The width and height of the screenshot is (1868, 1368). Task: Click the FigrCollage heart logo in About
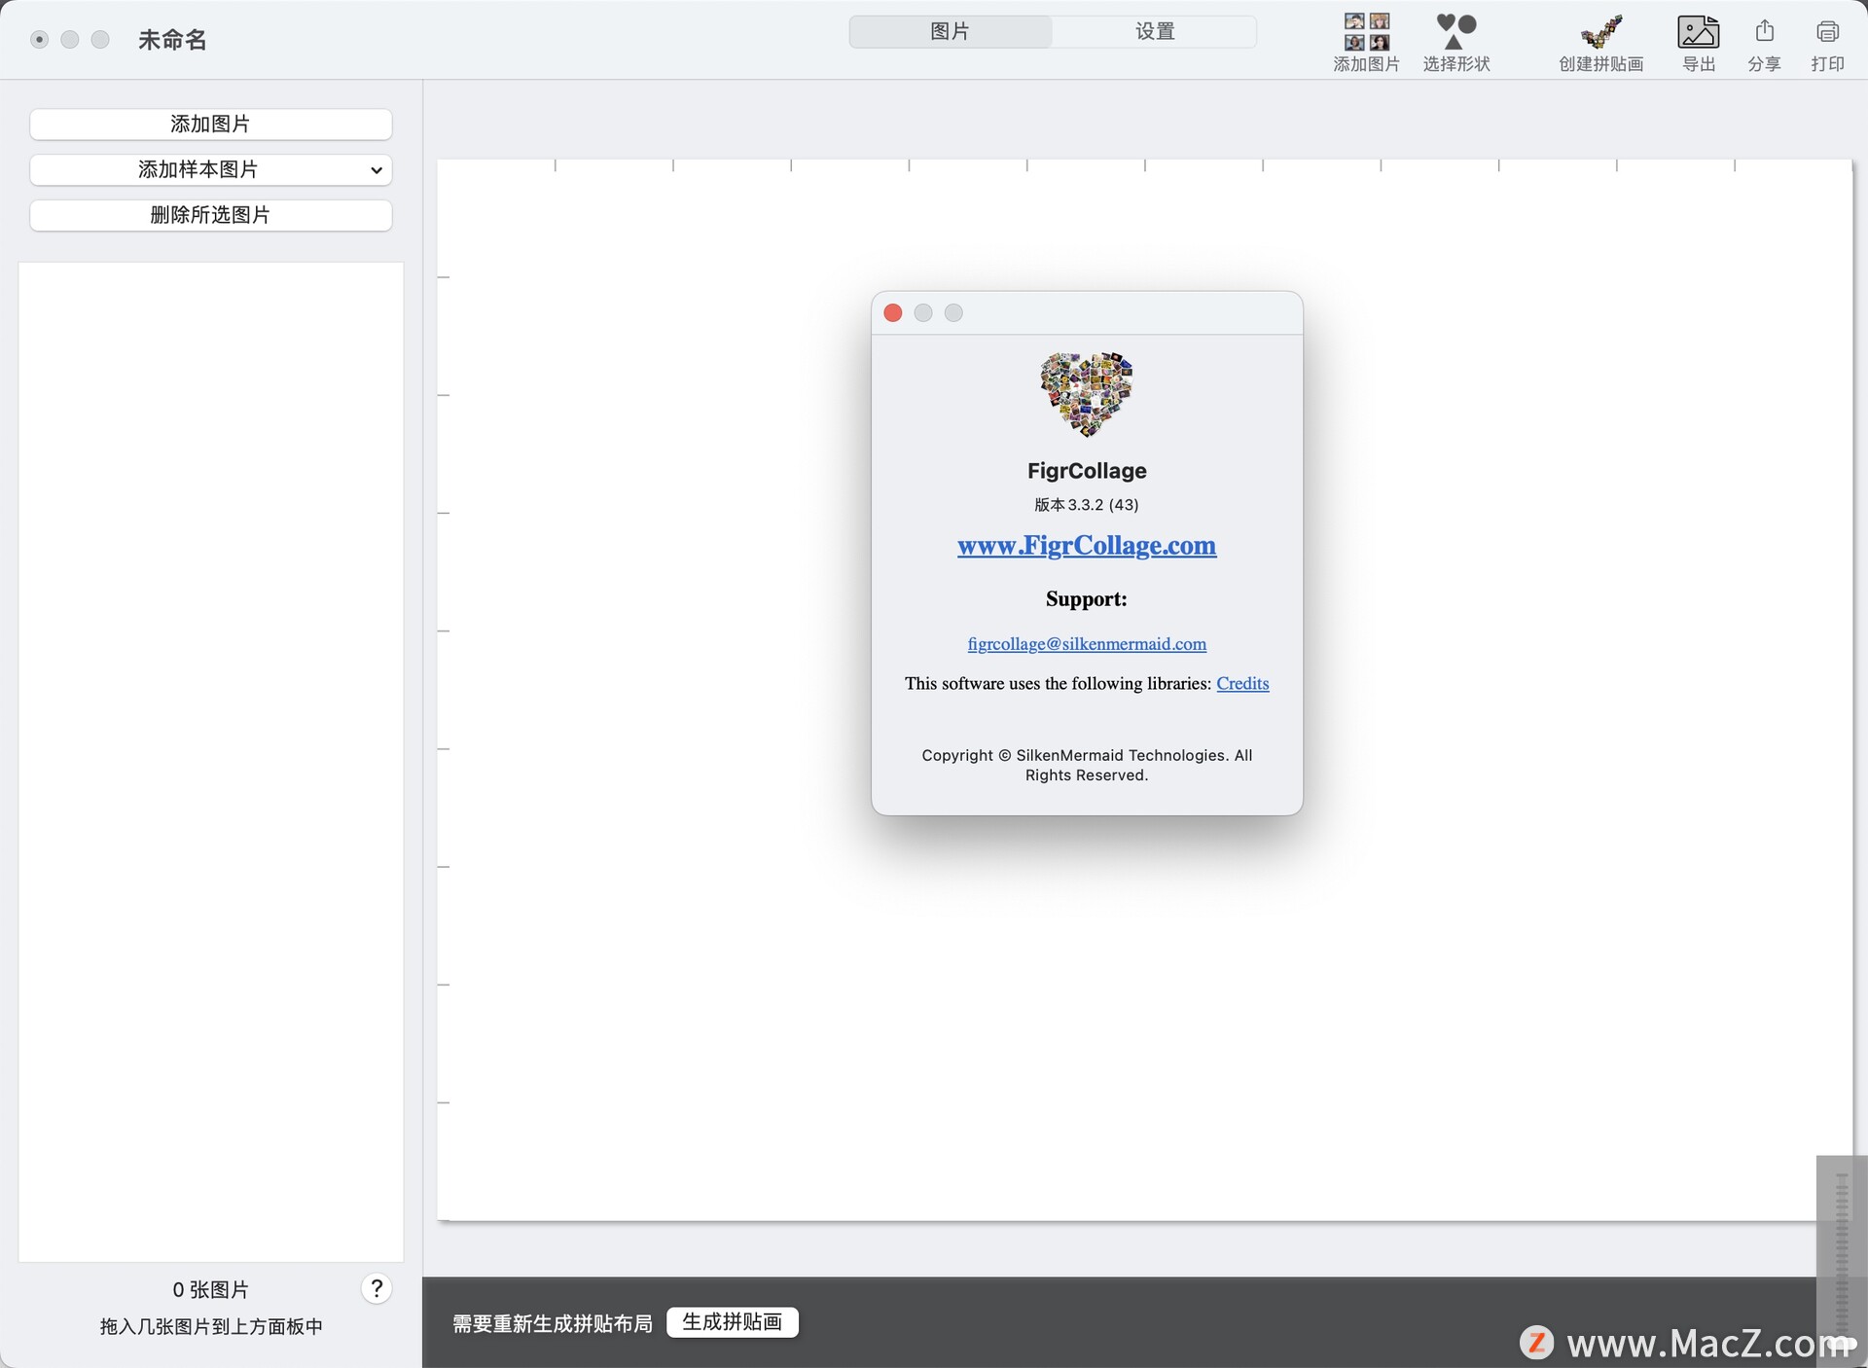(x=1087, y=394)
